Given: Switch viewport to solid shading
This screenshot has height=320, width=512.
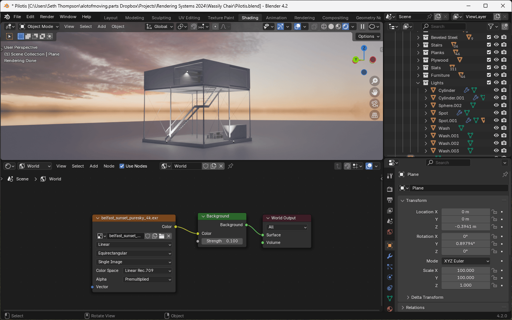Looking at the screenshot, I should point(331,26).
